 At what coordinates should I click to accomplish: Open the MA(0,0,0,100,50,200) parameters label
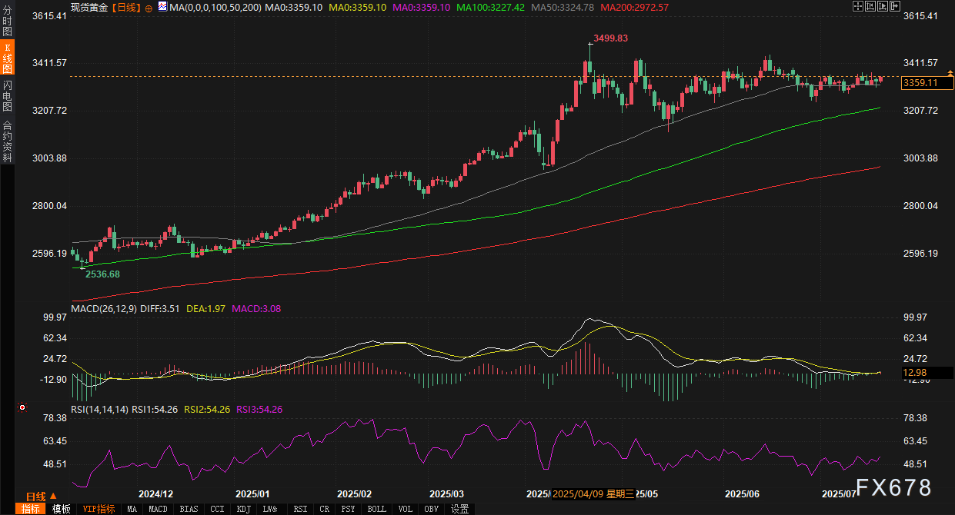(215, 7)
